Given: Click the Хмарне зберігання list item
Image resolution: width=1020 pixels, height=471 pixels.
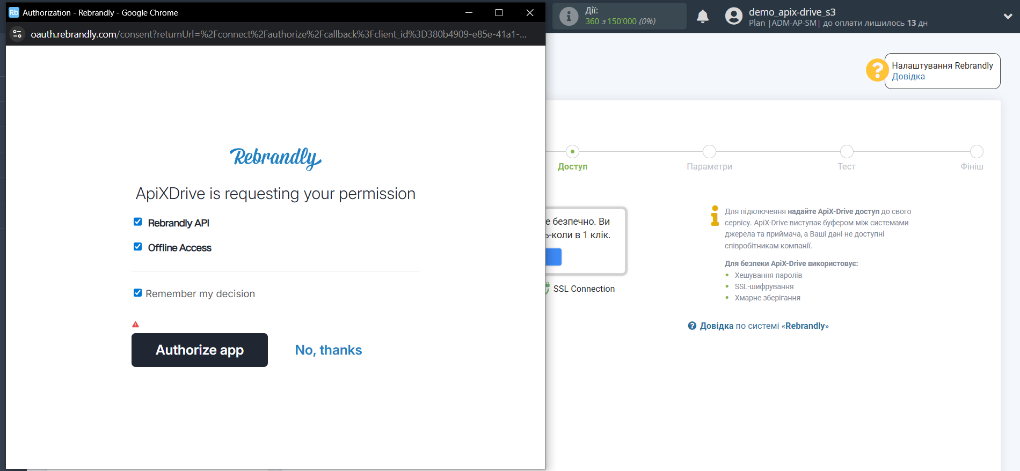Looking at the screenshot, I should coord(767,298).
